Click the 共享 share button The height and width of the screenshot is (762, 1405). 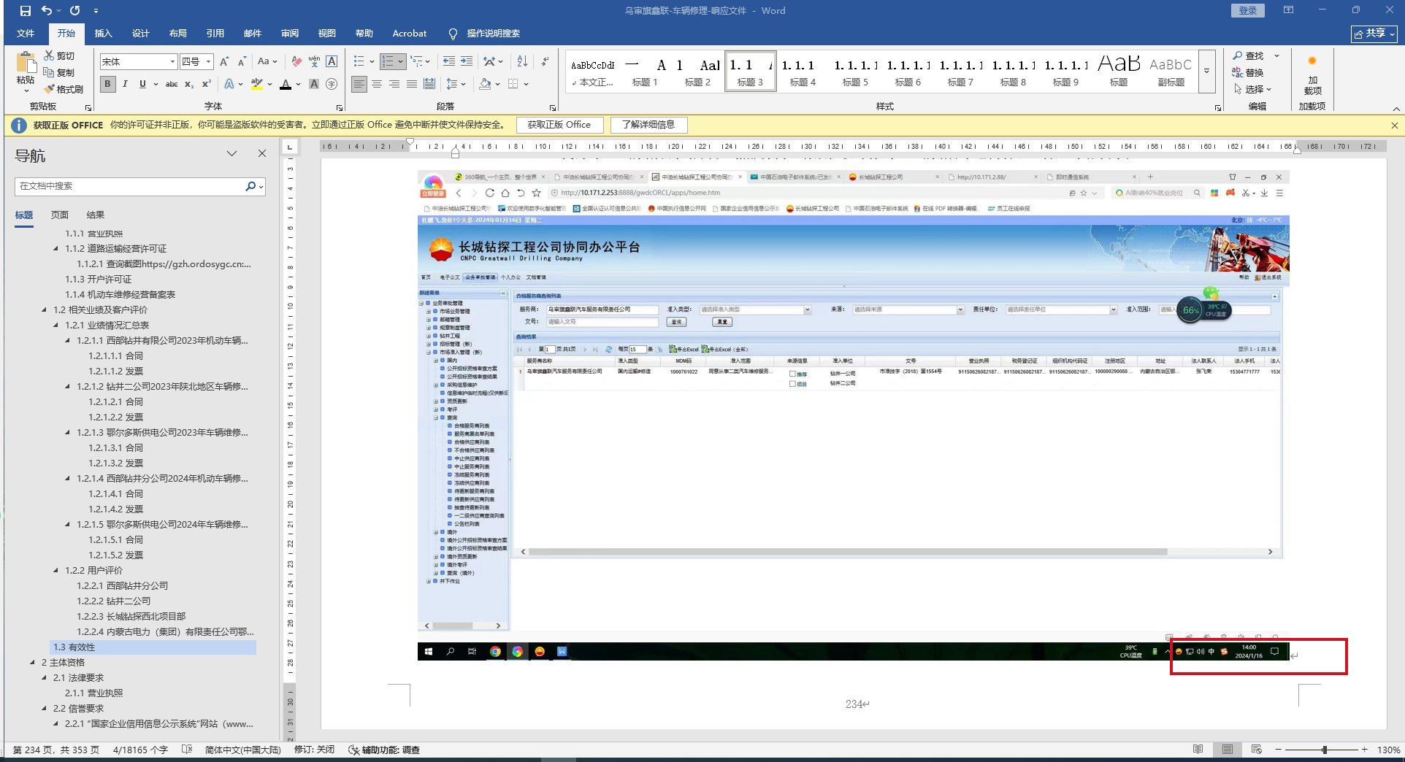click(x=1374, y=34)
